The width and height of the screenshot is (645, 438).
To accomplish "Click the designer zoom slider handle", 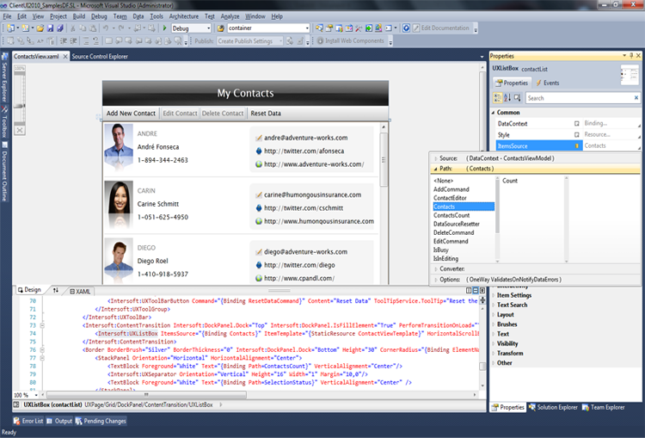I will point(19,106).
